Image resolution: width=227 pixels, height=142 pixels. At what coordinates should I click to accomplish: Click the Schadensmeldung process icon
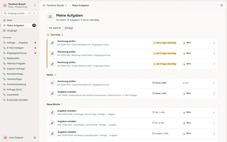coord(4,84)
